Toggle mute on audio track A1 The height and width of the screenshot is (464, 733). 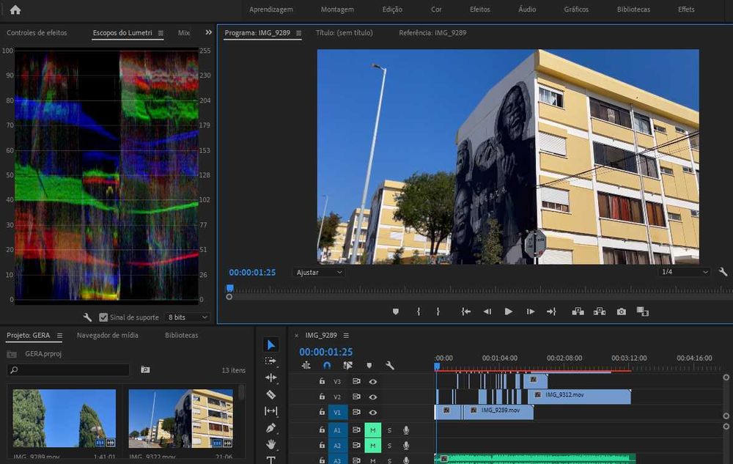pos(373,430)
